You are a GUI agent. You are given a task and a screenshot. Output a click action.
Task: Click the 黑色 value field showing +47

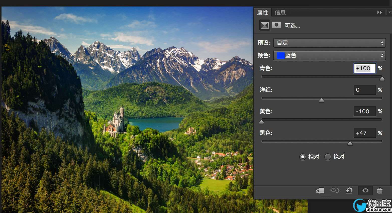365,133
